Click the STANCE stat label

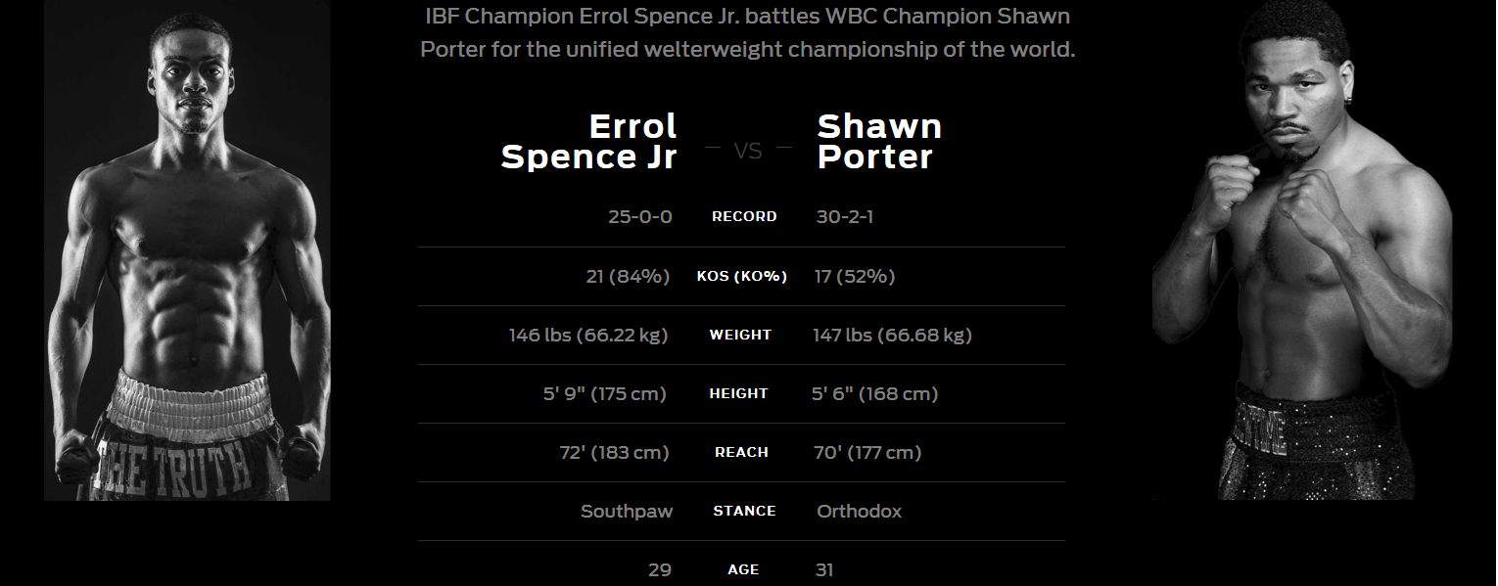click(744, 511)
